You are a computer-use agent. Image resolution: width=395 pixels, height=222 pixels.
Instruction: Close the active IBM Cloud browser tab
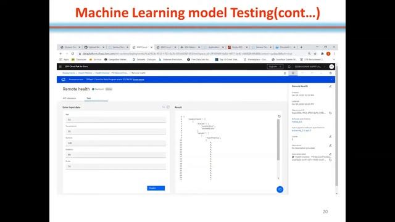(151, 47)
